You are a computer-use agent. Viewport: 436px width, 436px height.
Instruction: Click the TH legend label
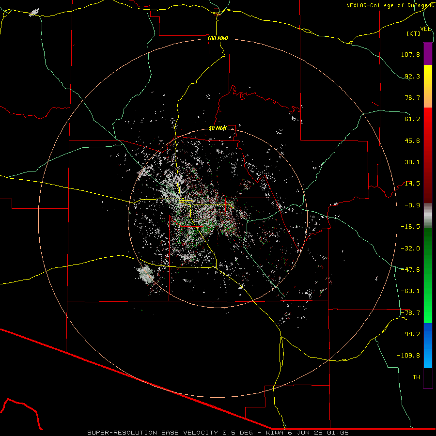tap(416, 377)
